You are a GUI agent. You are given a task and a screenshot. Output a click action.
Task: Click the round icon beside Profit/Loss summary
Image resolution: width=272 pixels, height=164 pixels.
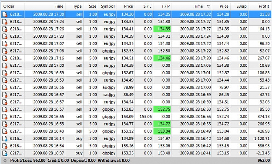pos(5,161)
